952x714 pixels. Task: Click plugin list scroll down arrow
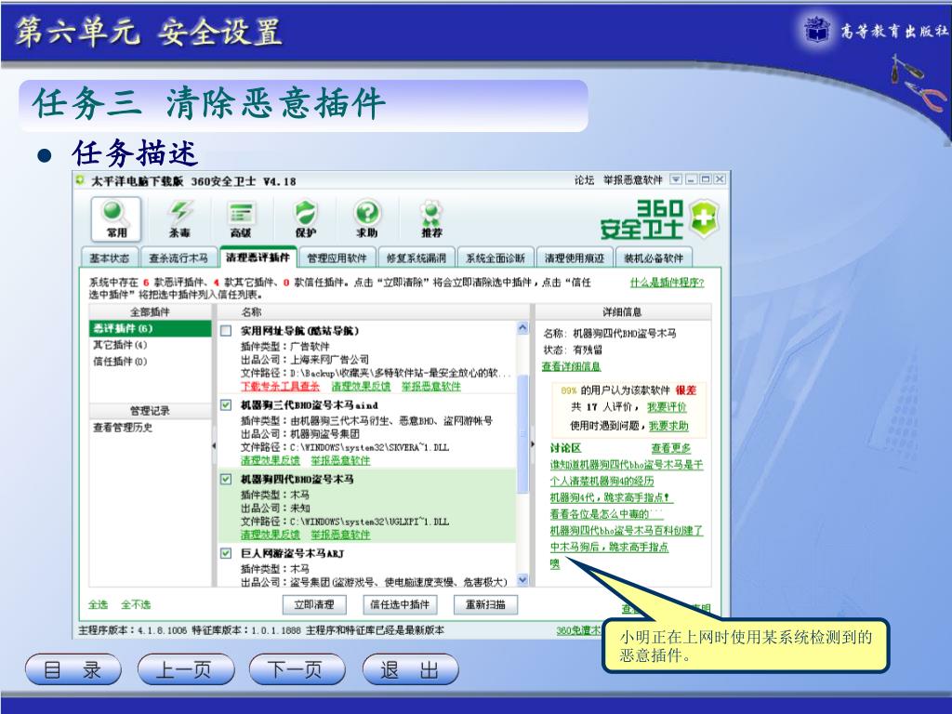pyautogui.click(x=522, y=580)
